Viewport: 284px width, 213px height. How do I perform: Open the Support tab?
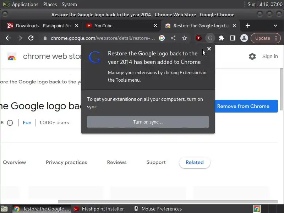pos(156,162)
